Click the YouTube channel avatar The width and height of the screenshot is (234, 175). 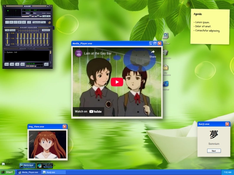pos(78,53)
